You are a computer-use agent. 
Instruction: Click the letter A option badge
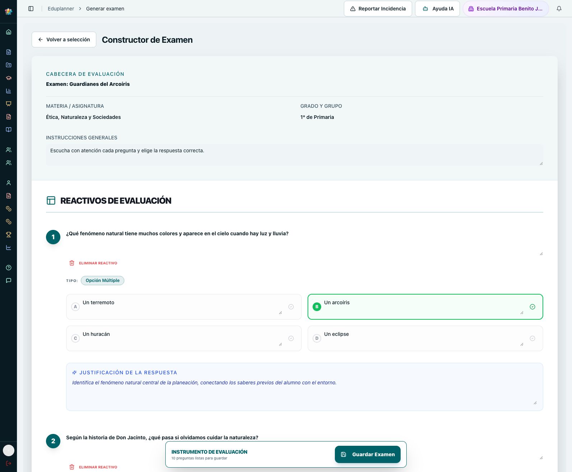tap(75, 307)
